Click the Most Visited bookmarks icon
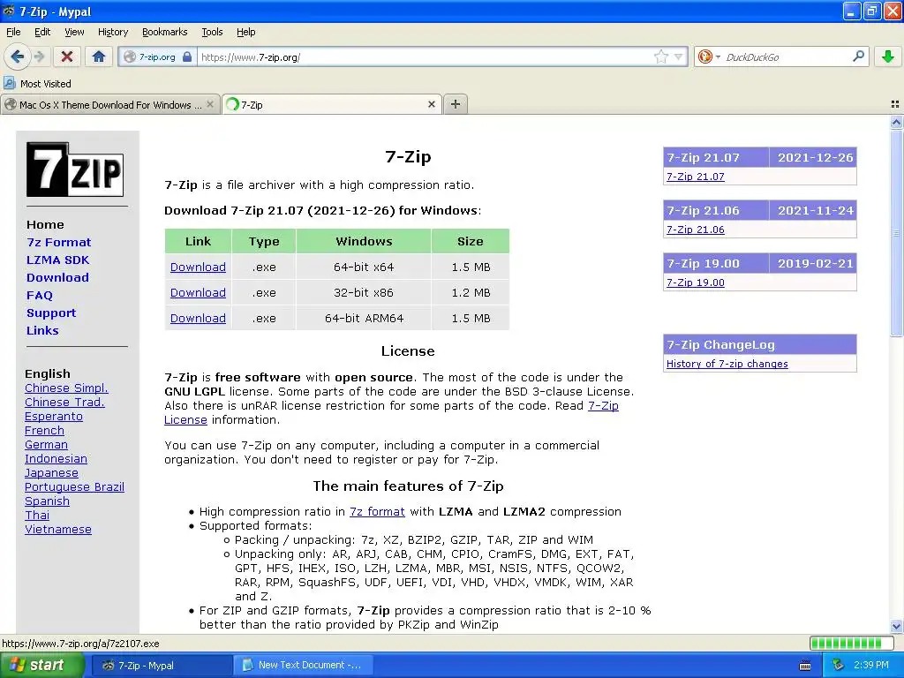Image resolution: width=904 pixels, height=678 pixels. [9, 83]
